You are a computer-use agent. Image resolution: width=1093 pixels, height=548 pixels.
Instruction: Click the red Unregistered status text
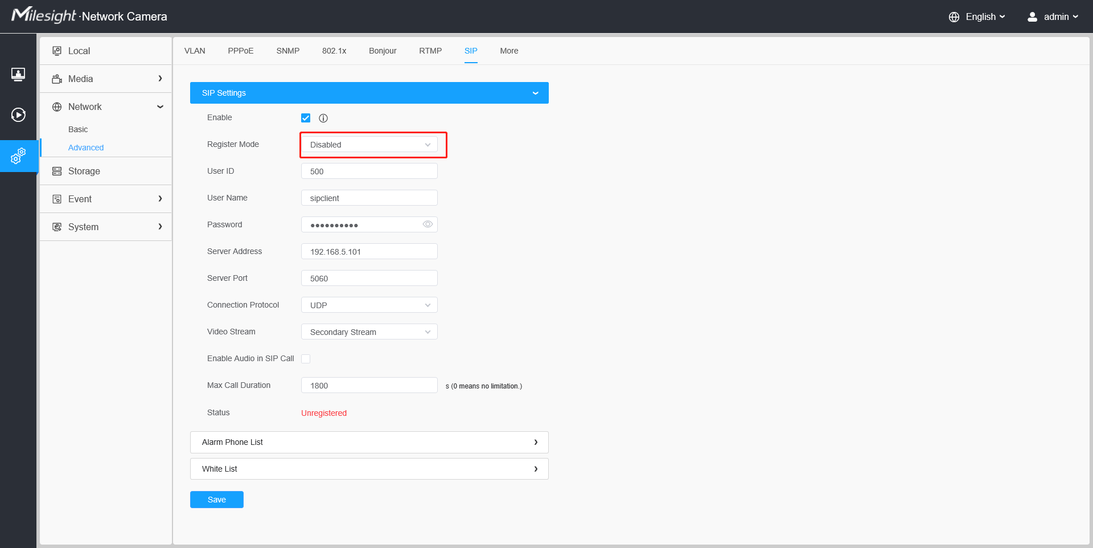point(324,413)
